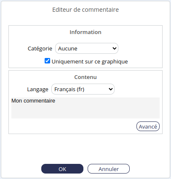Open the Langage dropdown showing Français (fr)
The image size is (171, 179).
pyautogui.click(x=83, y=89)
